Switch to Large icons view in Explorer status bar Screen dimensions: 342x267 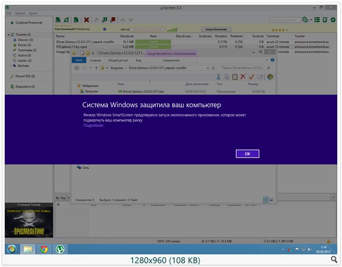pos(272,200)
